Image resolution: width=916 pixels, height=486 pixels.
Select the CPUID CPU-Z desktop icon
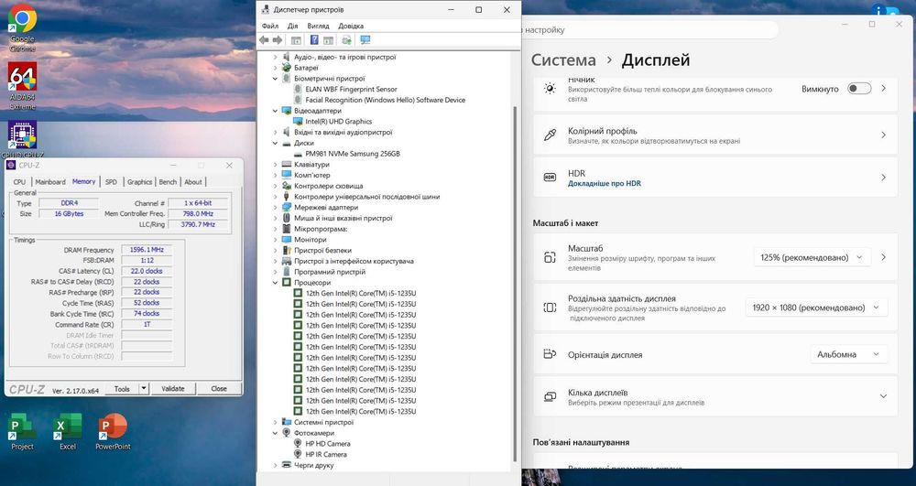(22, 139)
